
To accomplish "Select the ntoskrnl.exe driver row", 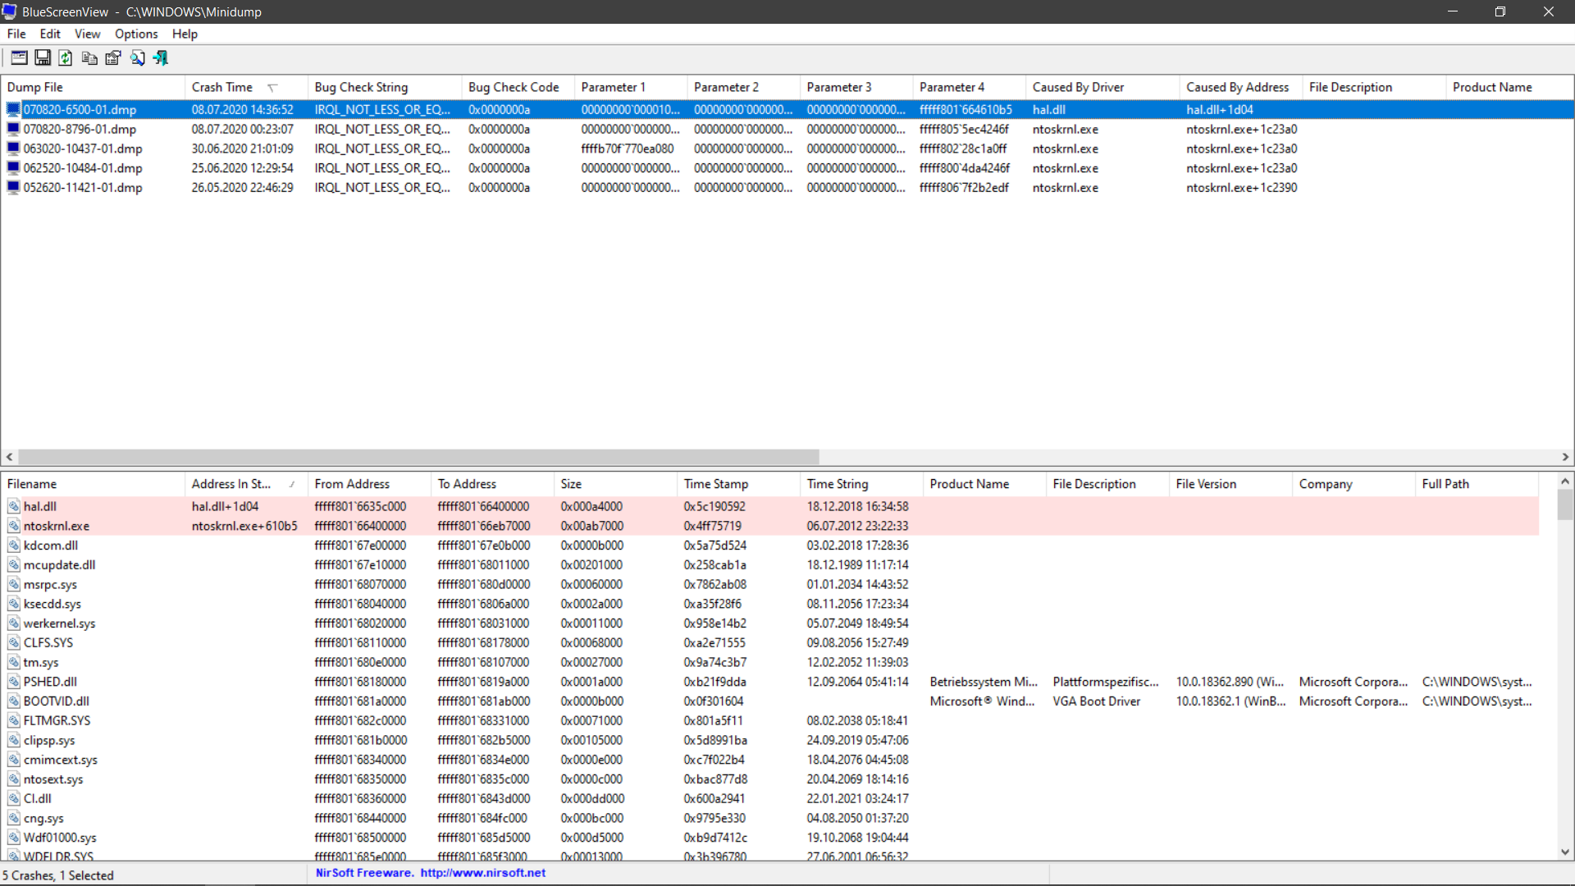I will [x=57, y=526].
